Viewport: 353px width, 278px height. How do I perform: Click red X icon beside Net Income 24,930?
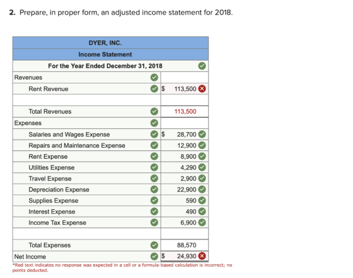click(x=202, y=256)
